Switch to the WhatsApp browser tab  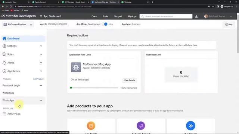pyautogui.click(x=135, y=2)
